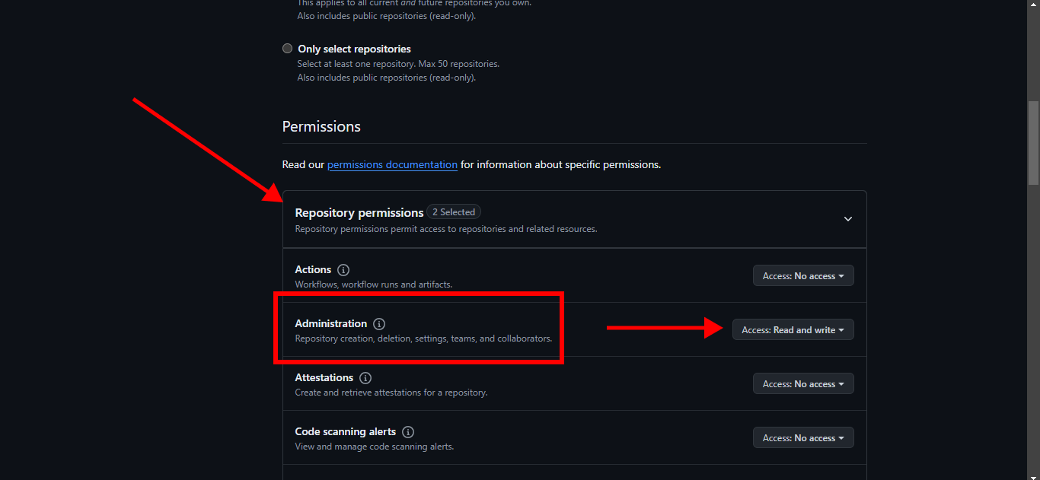The image size is (1040, 480).
Task: Select the "Only select repositories" radio button
Action: point(287,49)
